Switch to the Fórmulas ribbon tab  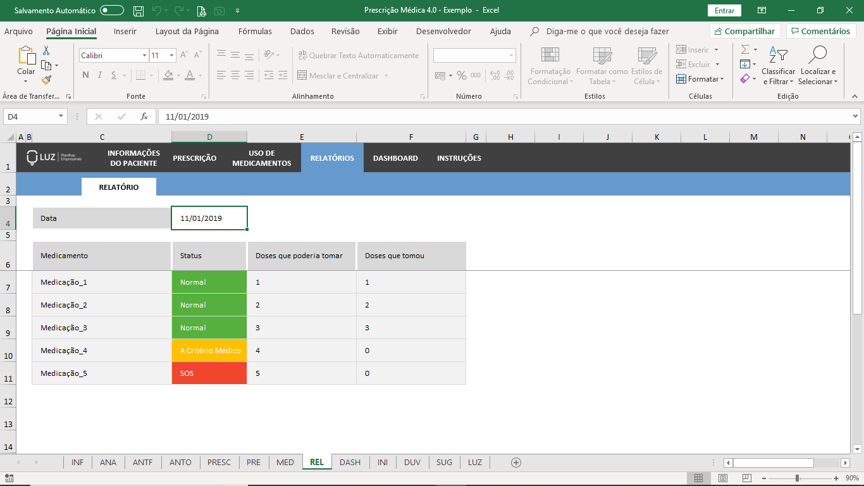click(255, 31)
